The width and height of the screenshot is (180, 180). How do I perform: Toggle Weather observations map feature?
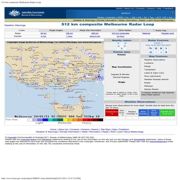(x=155, y=60)
